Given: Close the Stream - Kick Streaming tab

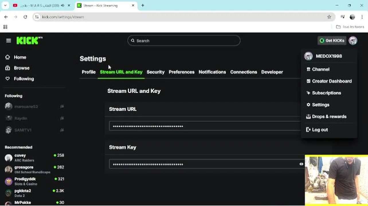Looking at the screenshot, I should [133, 5].
